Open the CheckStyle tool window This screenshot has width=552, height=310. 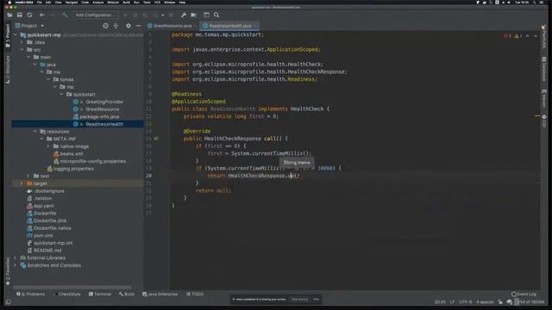click(x=68, y=294)
